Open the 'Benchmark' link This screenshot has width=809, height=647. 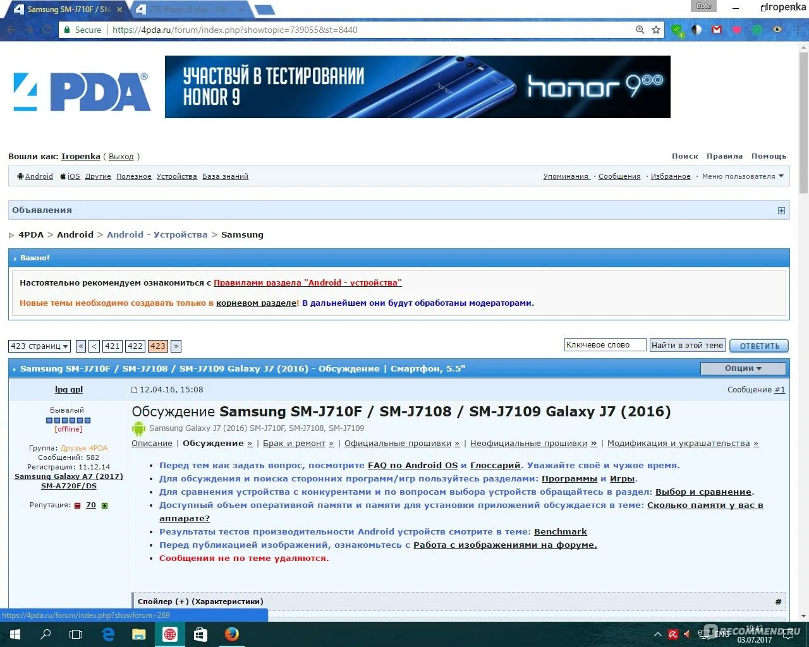pyautogui.click(x=561, y=531)
